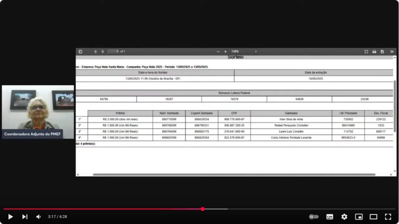Click the Cupom Sorteado column header
This screenshot has width=399, height=224.
201,113
